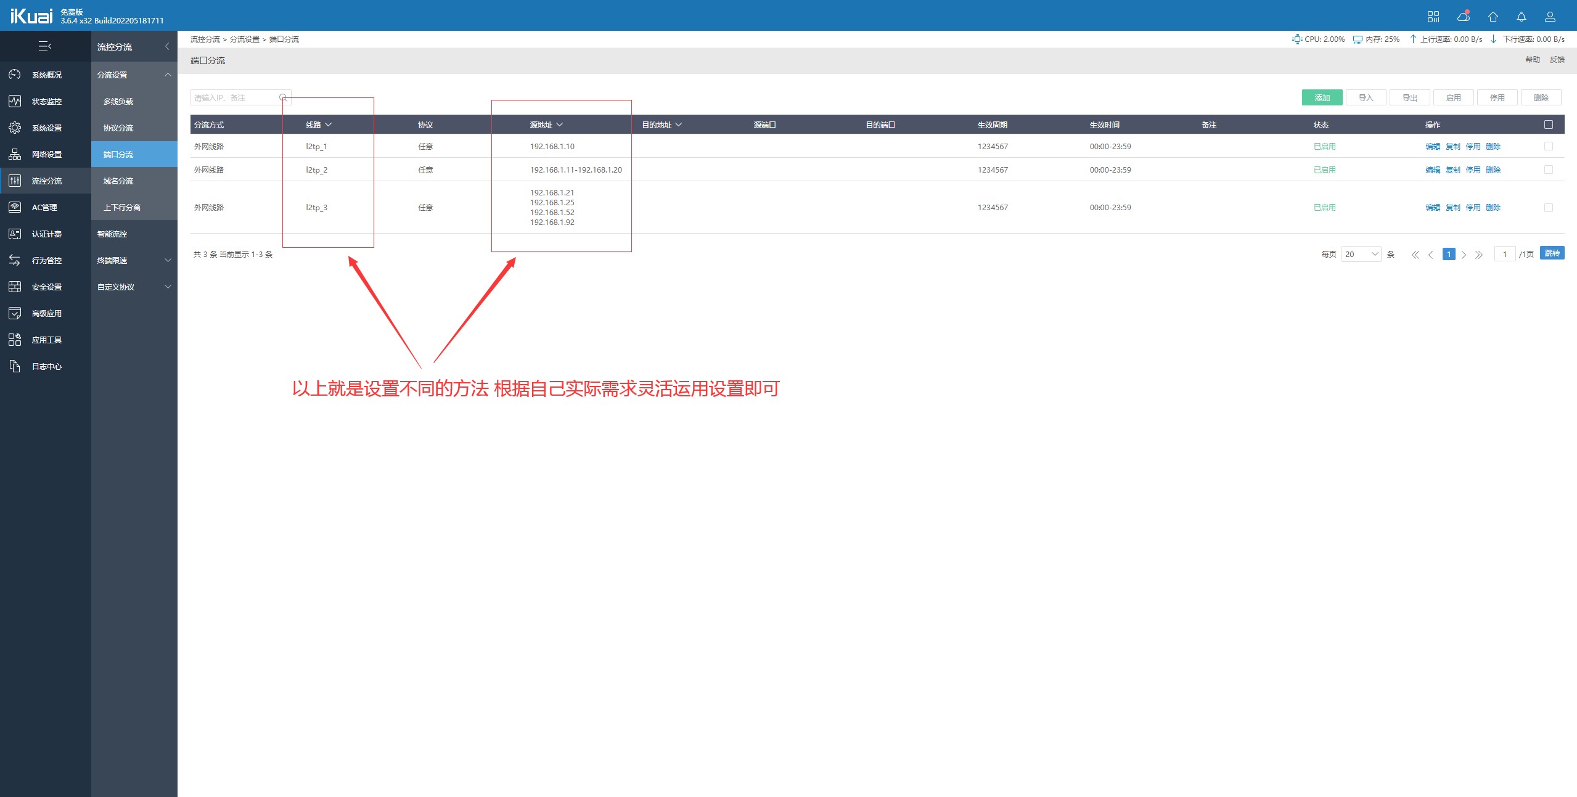Click the notification bell icon

[x=1521, y=17]
